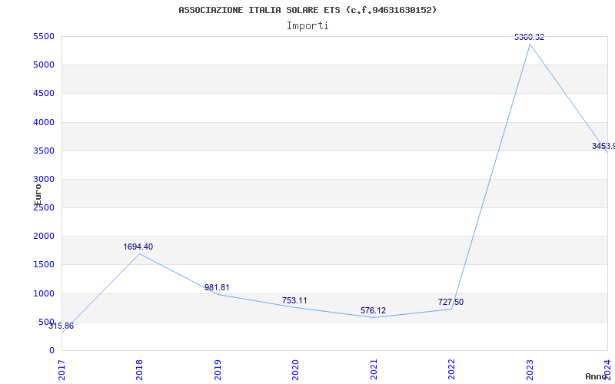Click the 576.12 data label
This screenshot has width=615, height=384.
pyautogui.click(x=373, y=311)
